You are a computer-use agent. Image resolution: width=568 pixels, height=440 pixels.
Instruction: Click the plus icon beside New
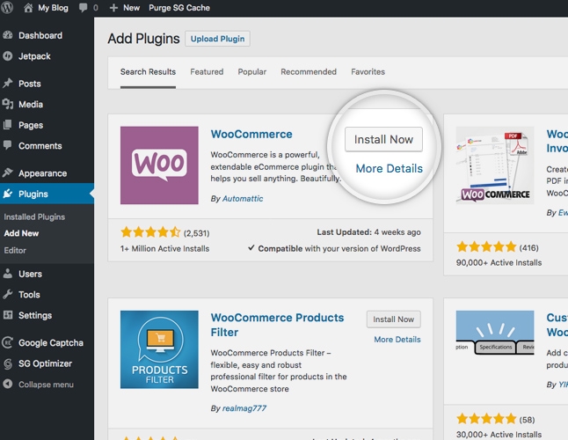click(113, 8)
